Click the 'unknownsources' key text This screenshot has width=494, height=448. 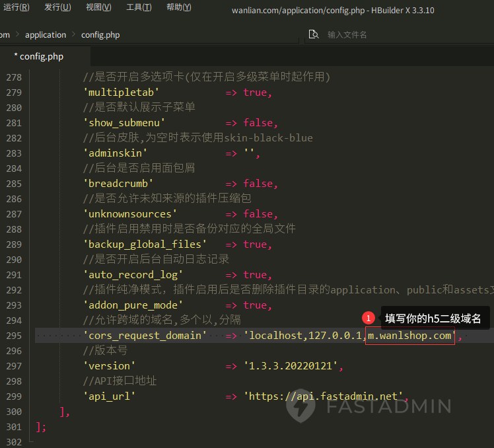click(x=130, y=214)
